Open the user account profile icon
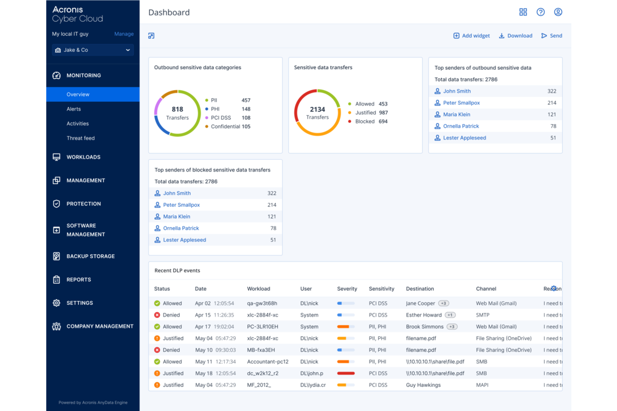This screenshot has height=411, width=617. (558, 12)
